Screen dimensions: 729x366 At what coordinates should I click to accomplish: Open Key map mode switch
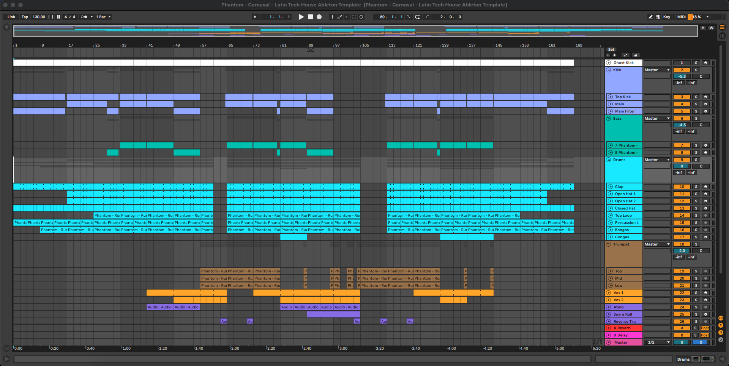[666, 17]
